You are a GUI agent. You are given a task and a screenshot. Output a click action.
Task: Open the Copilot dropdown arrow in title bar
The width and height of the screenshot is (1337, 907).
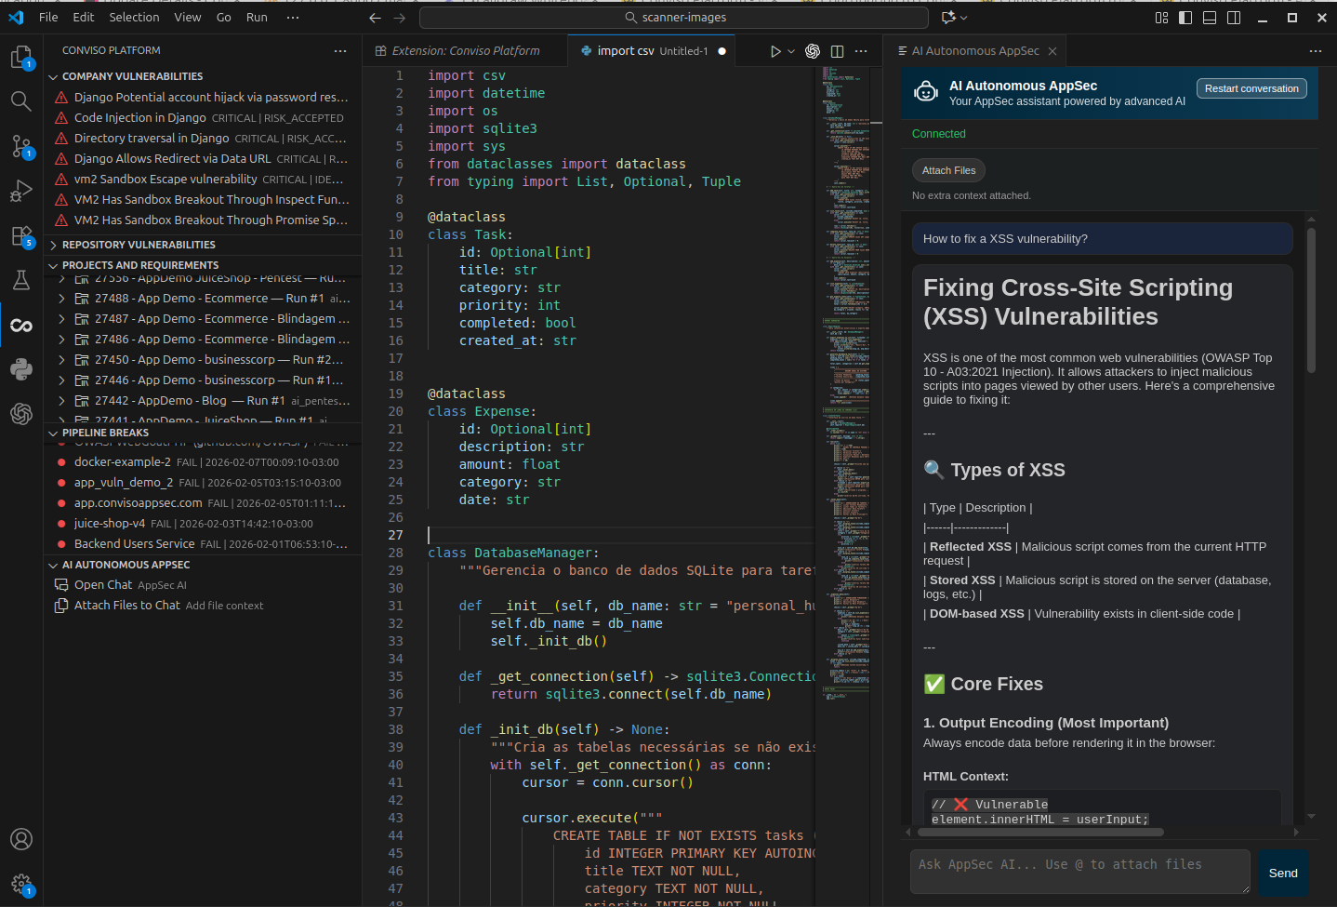coord(964,18)
